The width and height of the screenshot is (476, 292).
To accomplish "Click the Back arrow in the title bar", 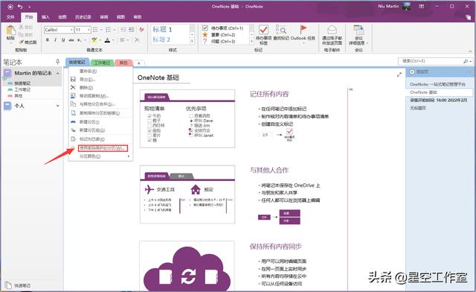I will [x=10, y=7].
